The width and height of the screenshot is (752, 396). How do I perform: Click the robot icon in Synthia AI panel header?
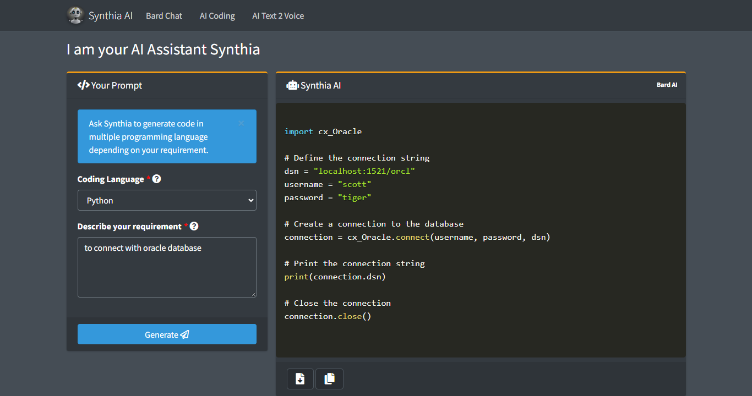(x=292, y=85)
